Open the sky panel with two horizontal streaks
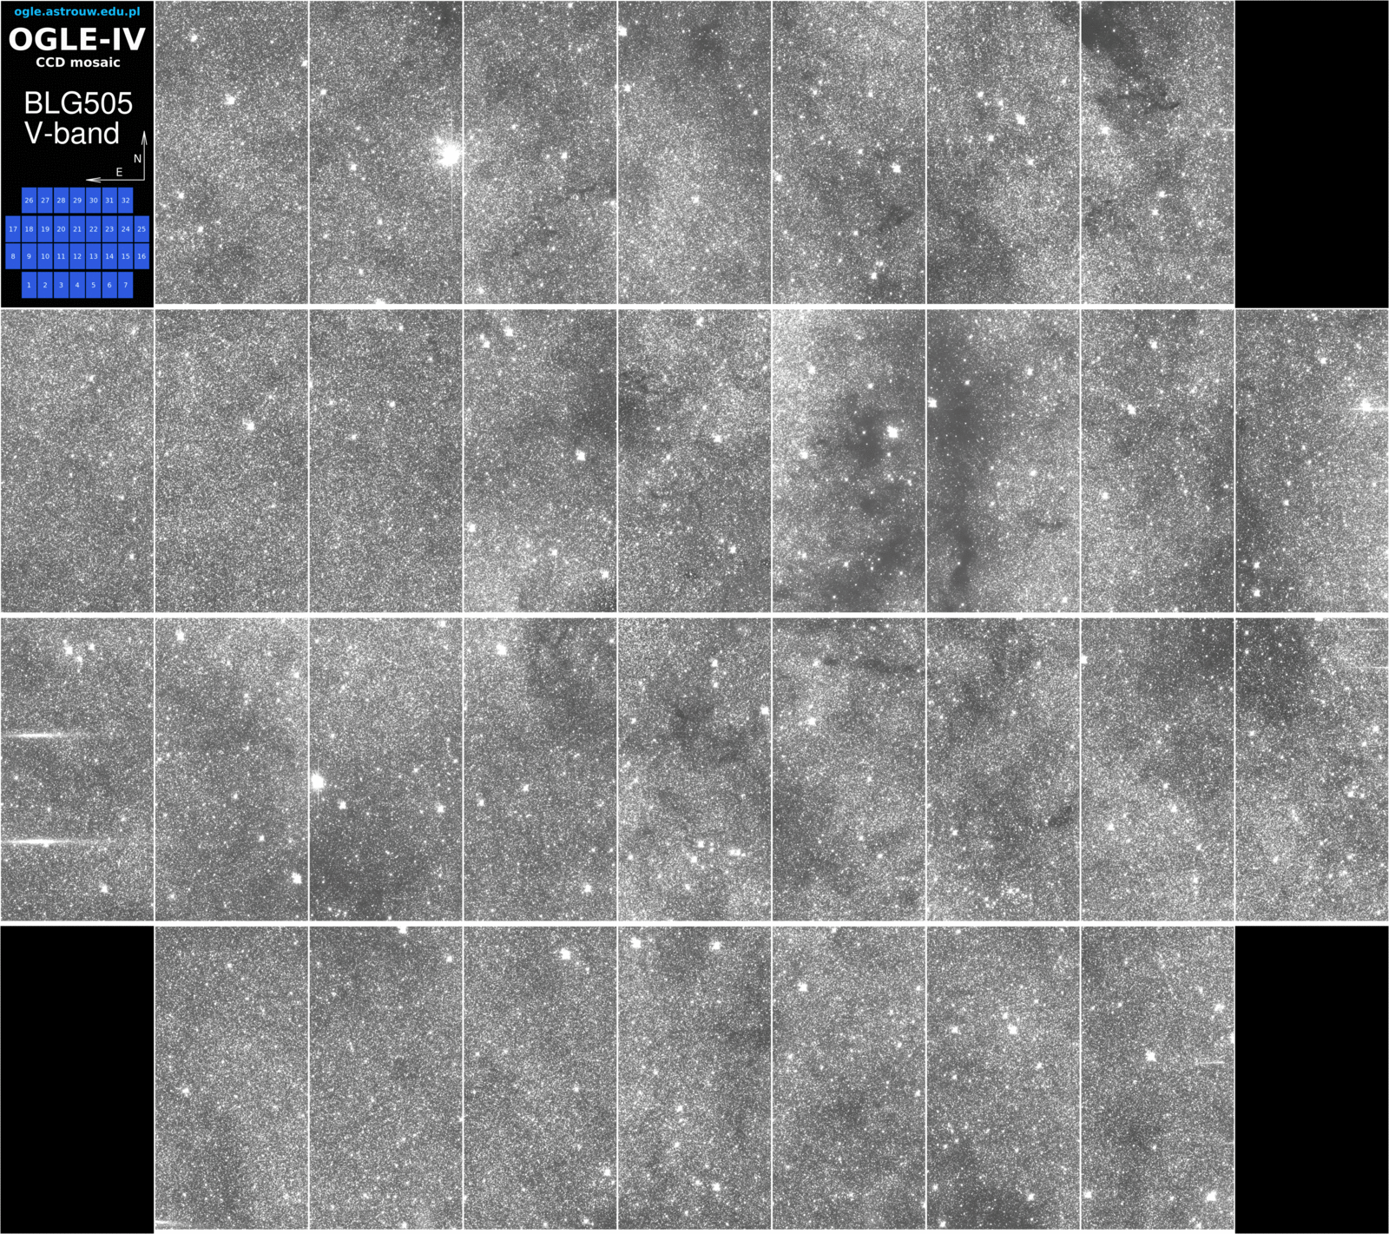Viewport: 1389px width, 1234px height. click(x=77, y=769)
